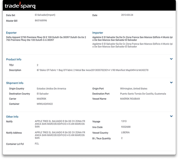178x161 pixels.
Task: Click the El Salvador(Import) data set value
Action: [45, 15]
